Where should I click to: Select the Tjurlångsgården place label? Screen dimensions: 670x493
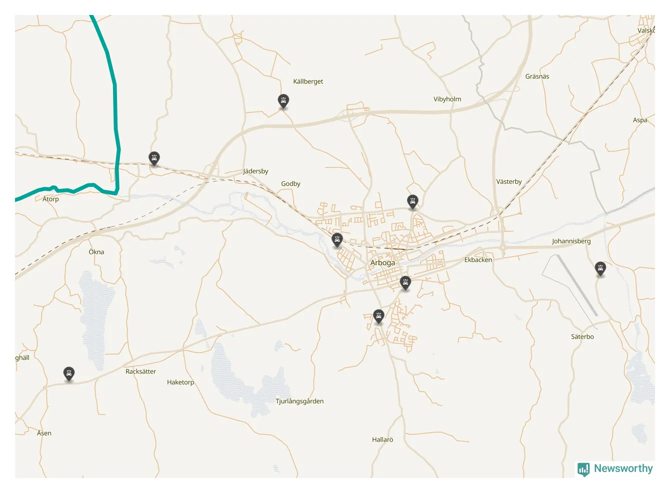(x=299, y=401)
